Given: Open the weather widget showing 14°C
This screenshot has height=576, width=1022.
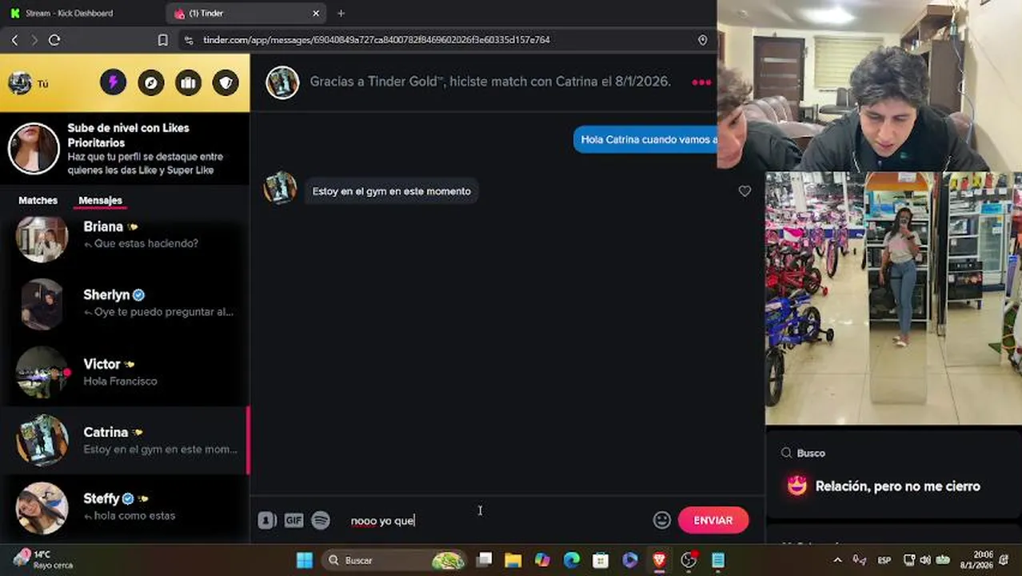Looking at the screenshot, I should pyautogui.click(x=45, y=560).
